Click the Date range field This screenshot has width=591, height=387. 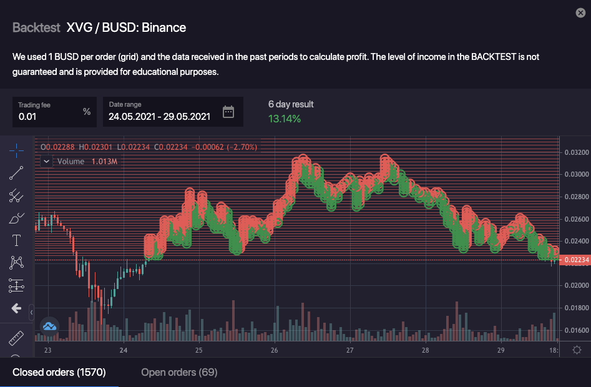click(159, 116)
